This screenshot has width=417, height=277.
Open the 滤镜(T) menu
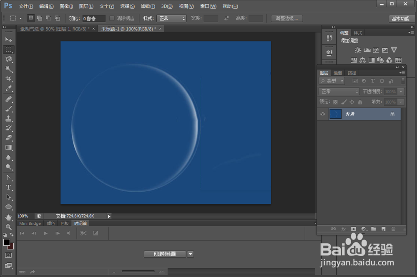tap(148, 6)
